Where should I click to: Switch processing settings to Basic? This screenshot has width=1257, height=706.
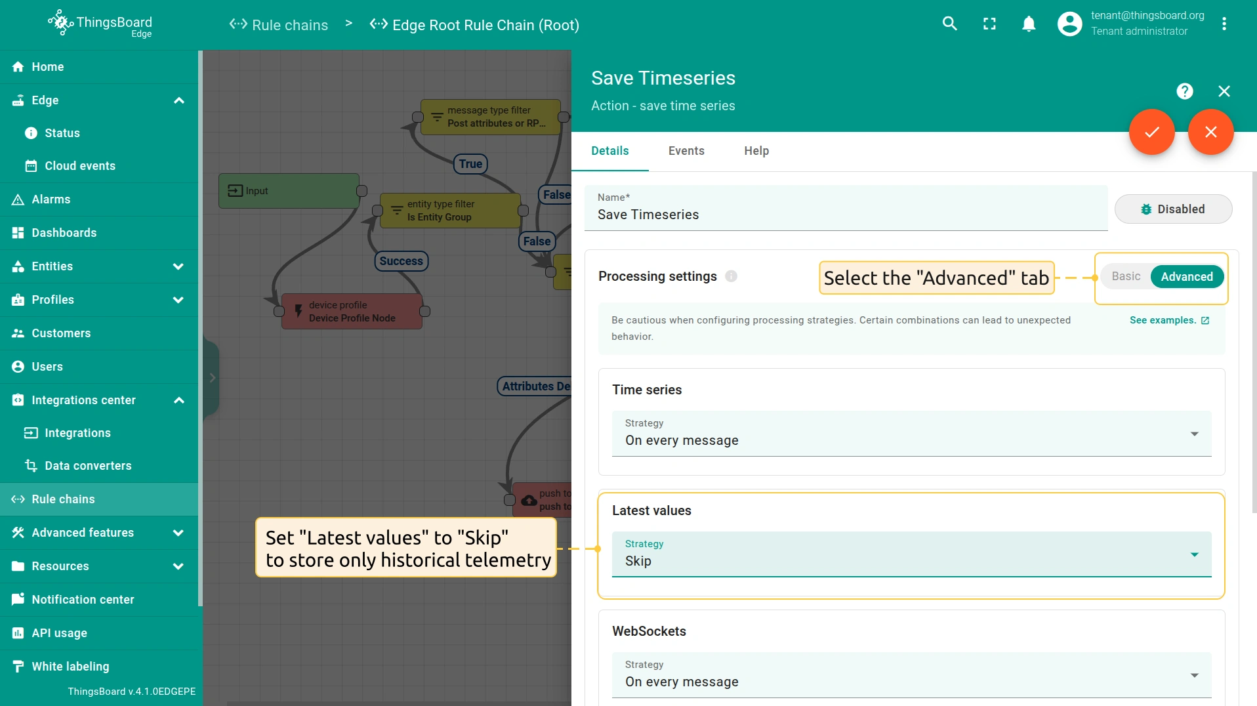coord(1126,276)
